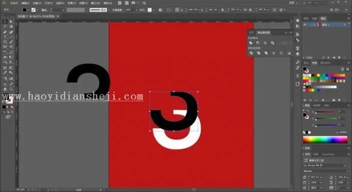Switch Swatches panel to list view
Viewport: 352px width, 192px height.
click(x=343, y=69)
